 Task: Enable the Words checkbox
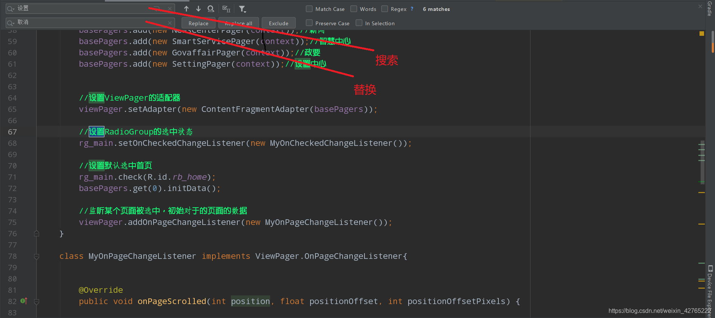pos(354,9)
